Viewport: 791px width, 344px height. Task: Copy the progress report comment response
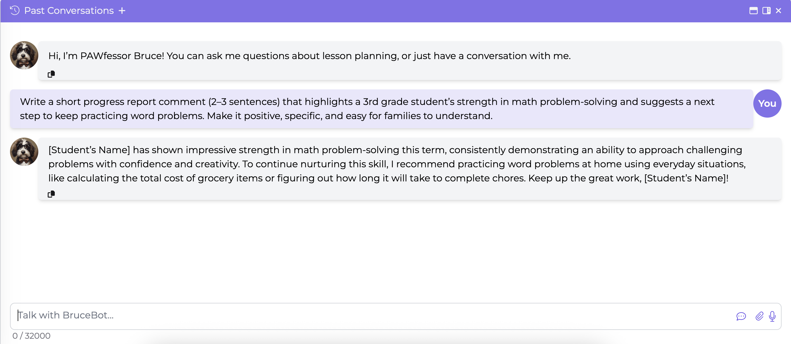pyautogui.click(x=51, y=194)
